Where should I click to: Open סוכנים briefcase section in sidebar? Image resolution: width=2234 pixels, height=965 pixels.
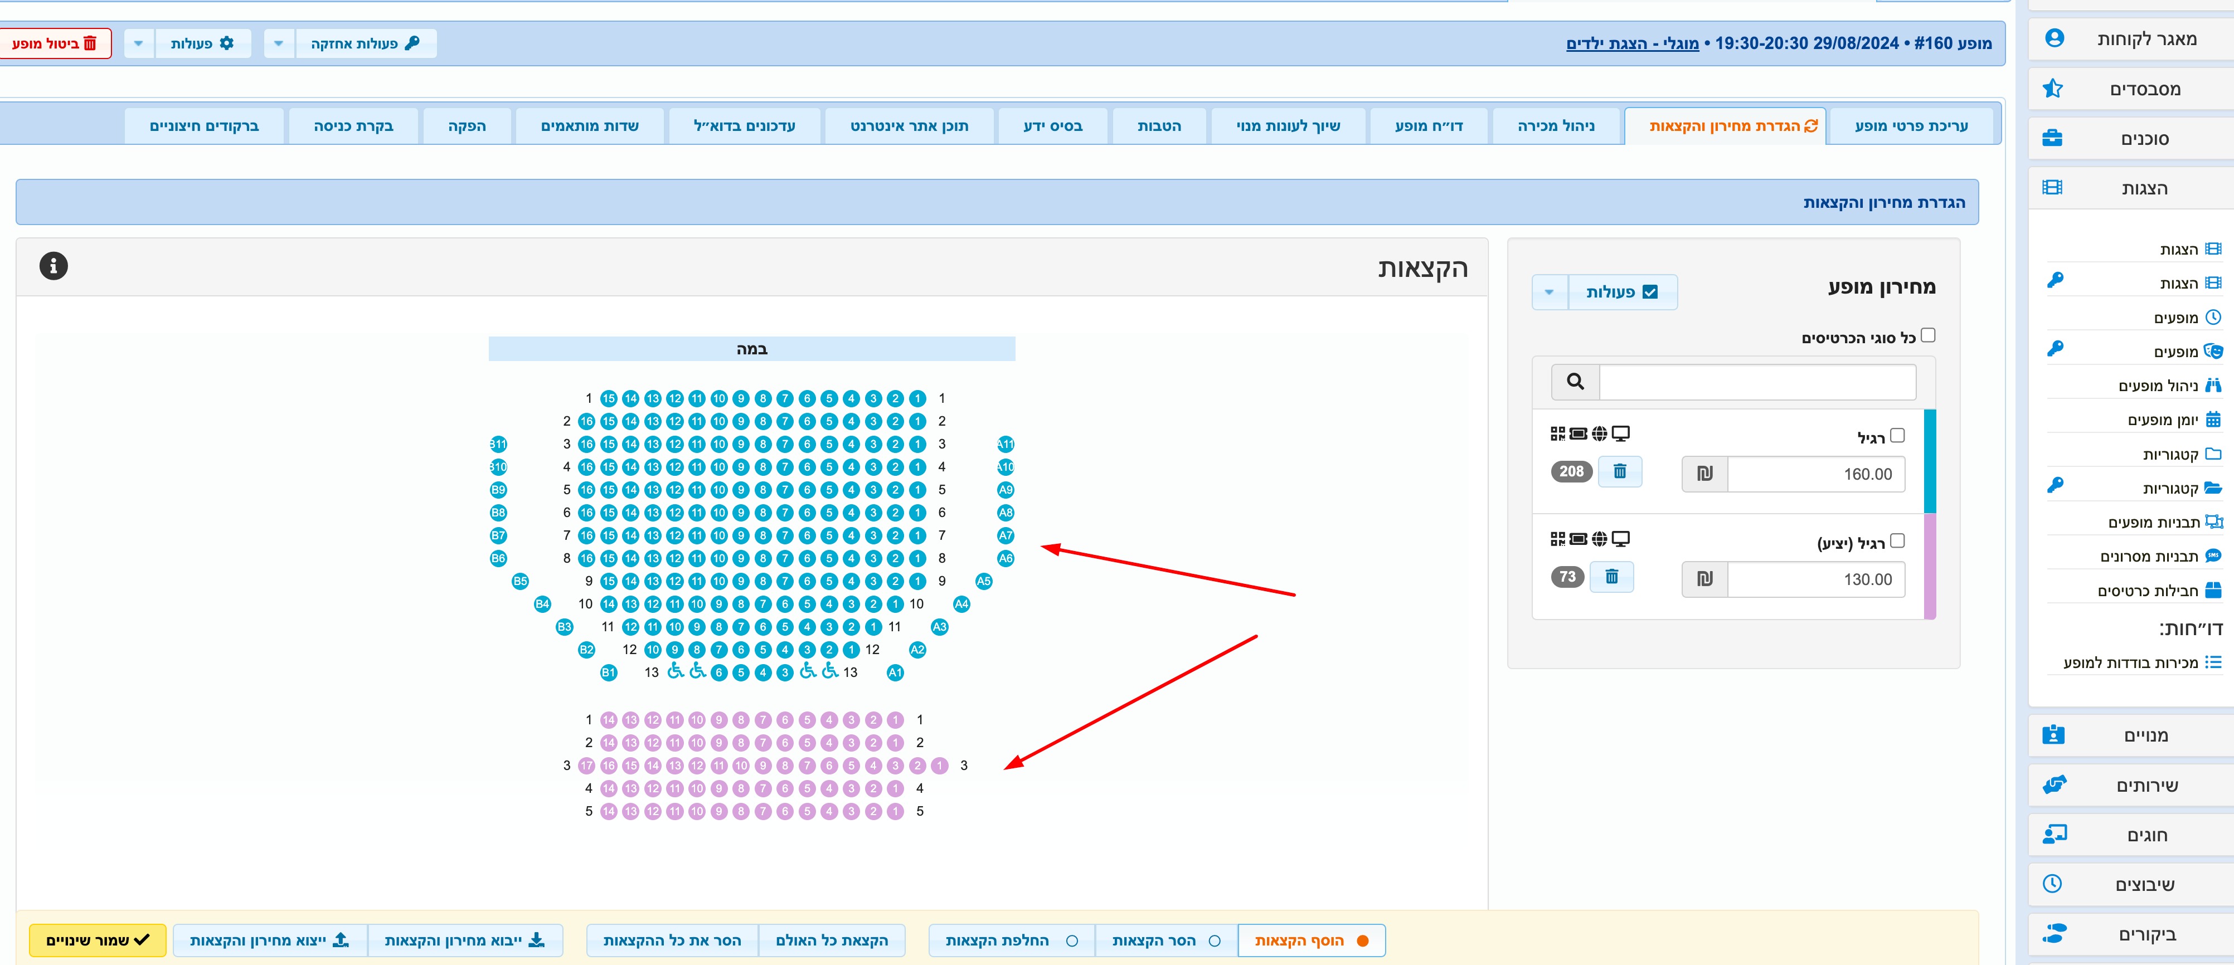2131,139
